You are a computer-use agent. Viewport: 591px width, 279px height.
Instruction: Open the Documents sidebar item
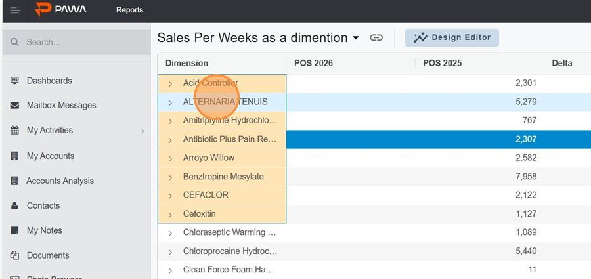pyautogui.click(x=48, y=256)
